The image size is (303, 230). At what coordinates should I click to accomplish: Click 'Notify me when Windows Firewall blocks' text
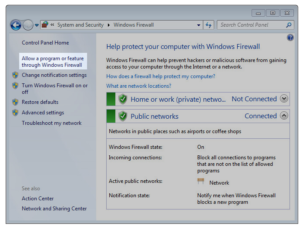(x=236, y=199)
